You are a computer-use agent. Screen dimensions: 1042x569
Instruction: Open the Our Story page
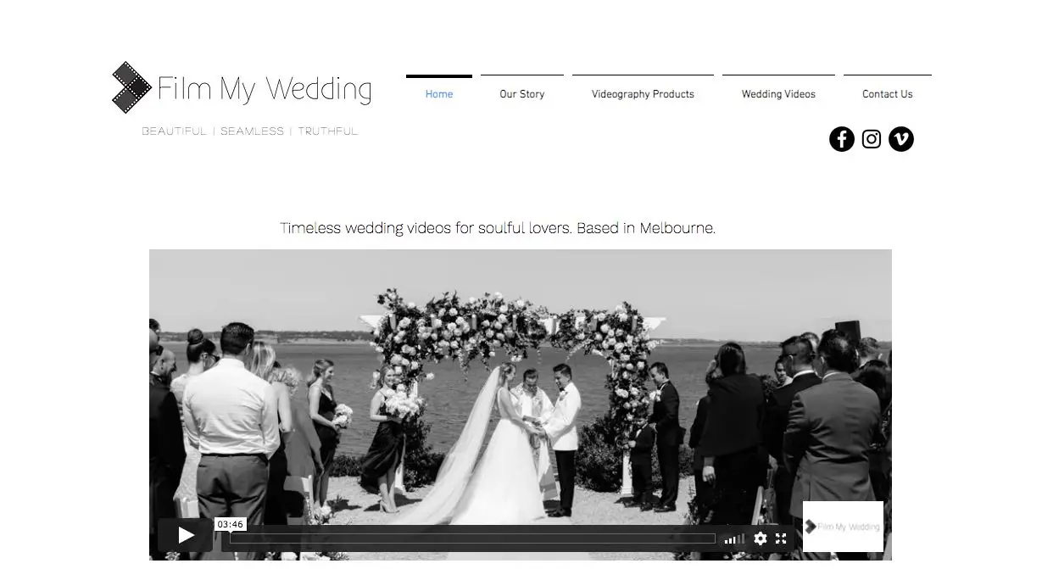[x=522, y=94]
